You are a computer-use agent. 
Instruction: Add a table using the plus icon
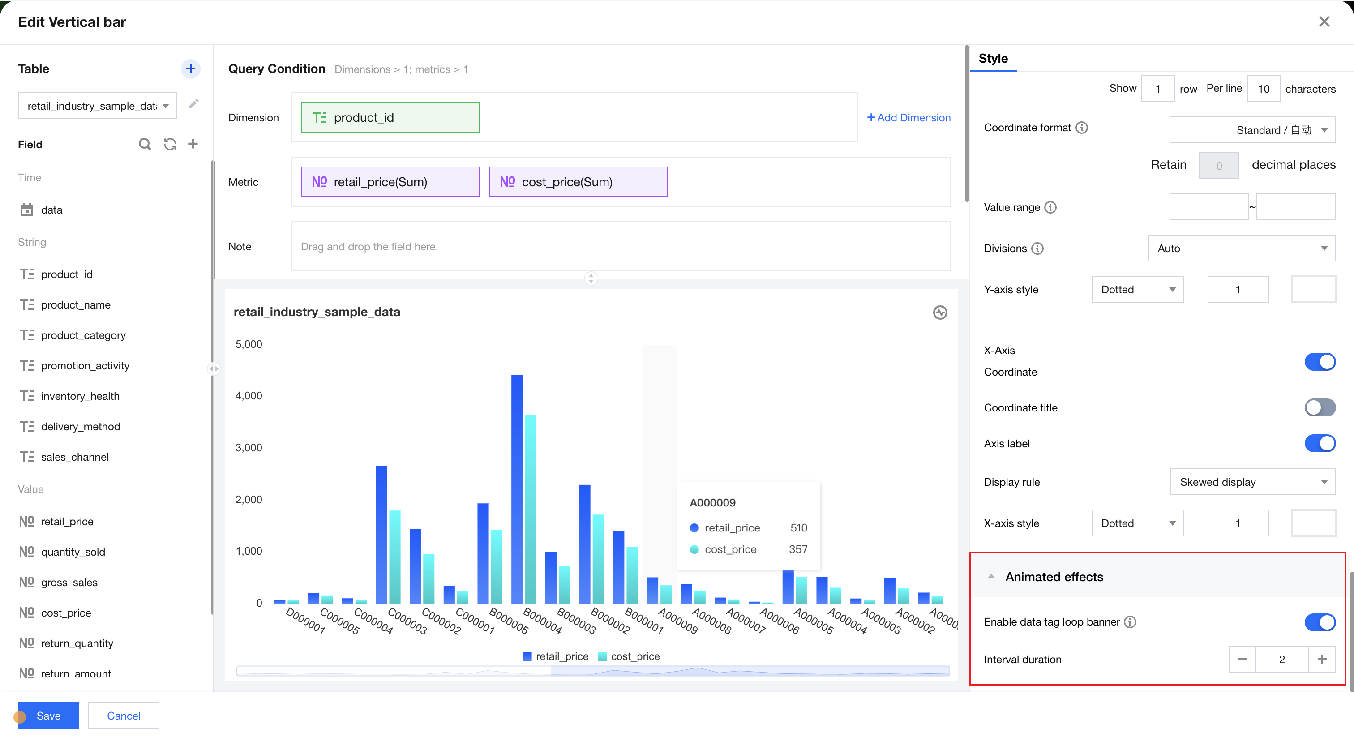pyautogui.click(x=191, y=69)
